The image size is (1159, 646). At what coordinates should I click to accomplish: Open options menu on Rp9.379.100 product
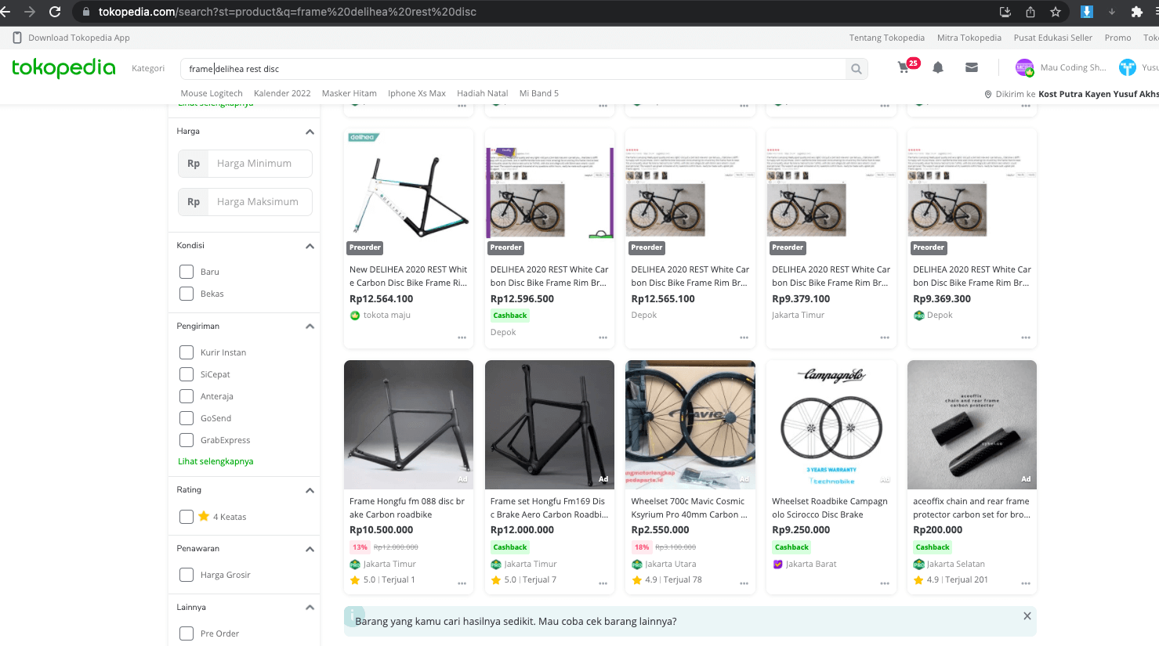[x=885, y=337]
